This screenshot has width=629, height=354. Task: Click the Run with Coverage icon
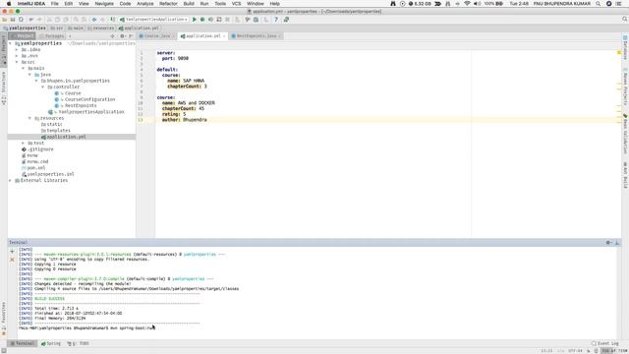[210, 20]
